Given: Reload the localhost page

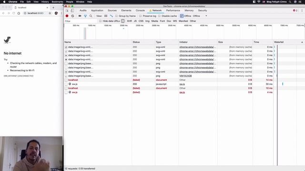Looking at the screenshot, I should [14, 13].
